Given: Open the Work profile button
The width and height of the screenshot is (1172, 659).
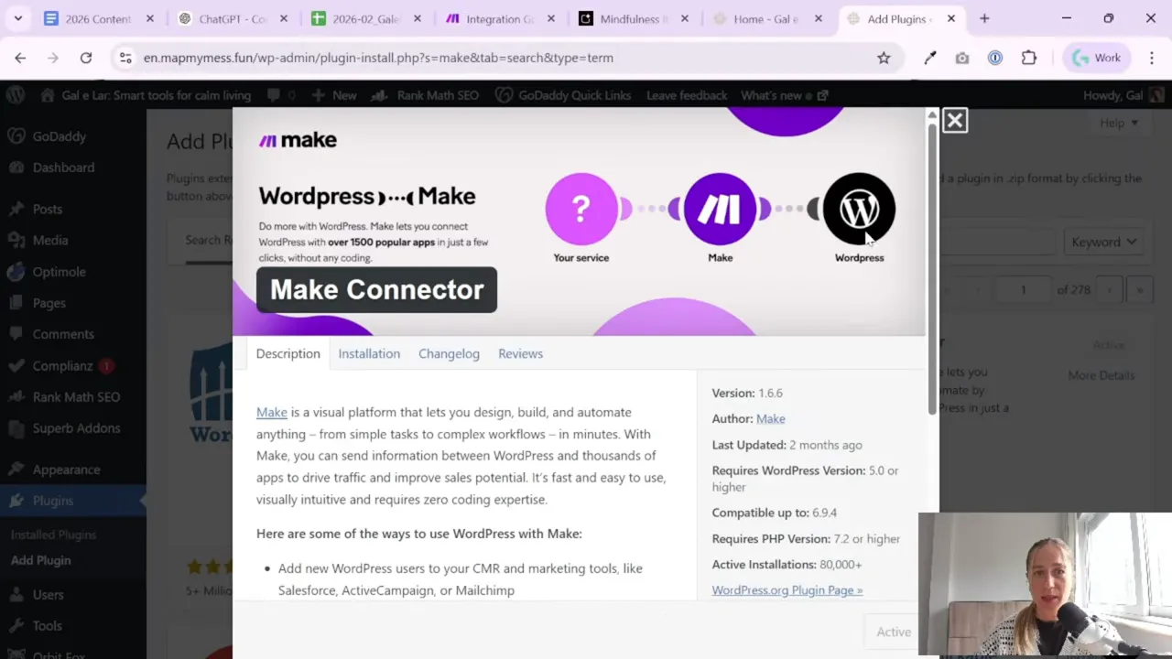Looking at the screenshot, I should [1097, 58].
